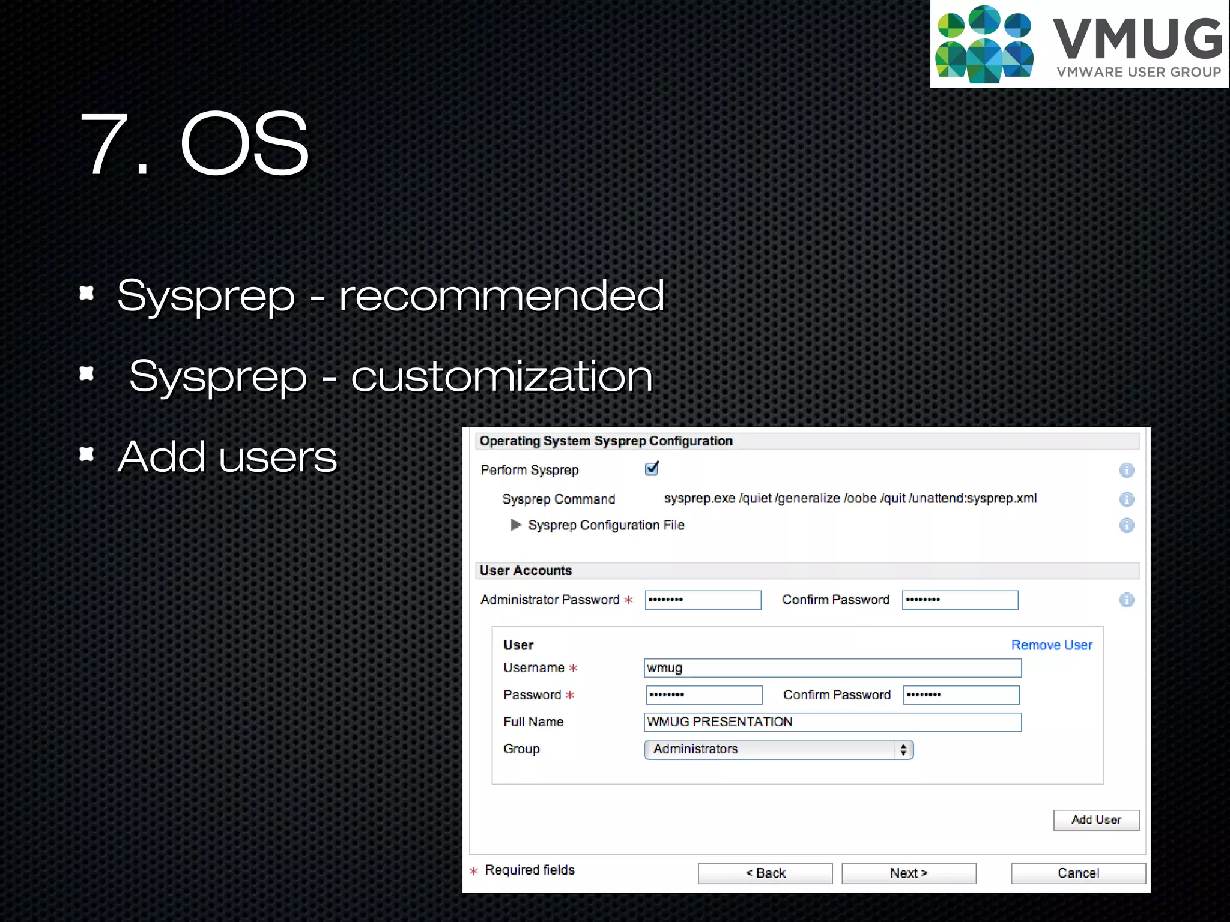Click the Remove User link
The height and width of the screenshot is (922, 1230).
(x=1052, y=645)
